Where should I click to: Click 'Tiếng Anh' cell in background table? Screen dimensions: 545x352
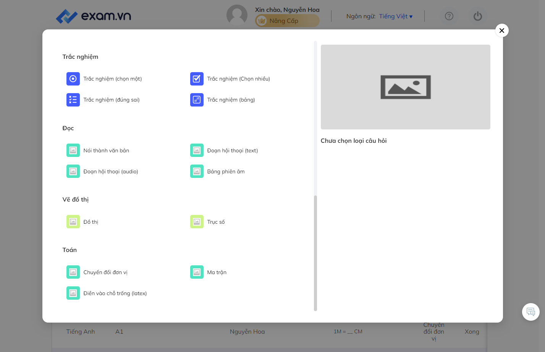[81, 332]
